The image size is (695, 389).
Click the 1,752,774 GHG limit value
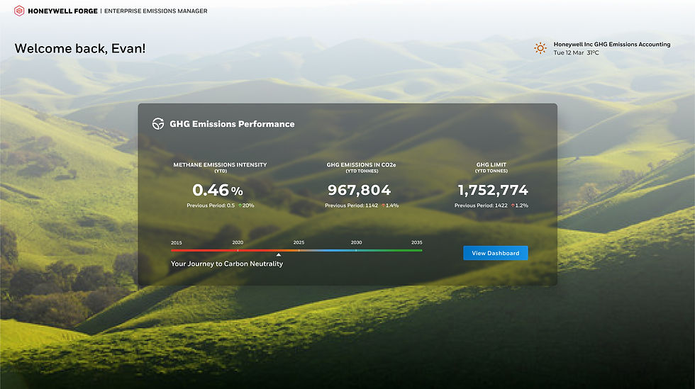click(493, 190)
